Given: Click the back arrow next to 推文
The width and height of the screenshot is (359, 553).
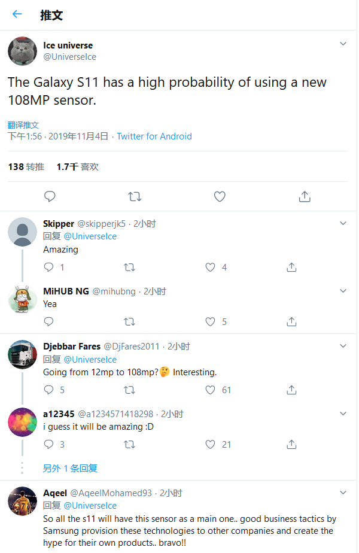Looking at the screenshot, I should pos(17,14).
